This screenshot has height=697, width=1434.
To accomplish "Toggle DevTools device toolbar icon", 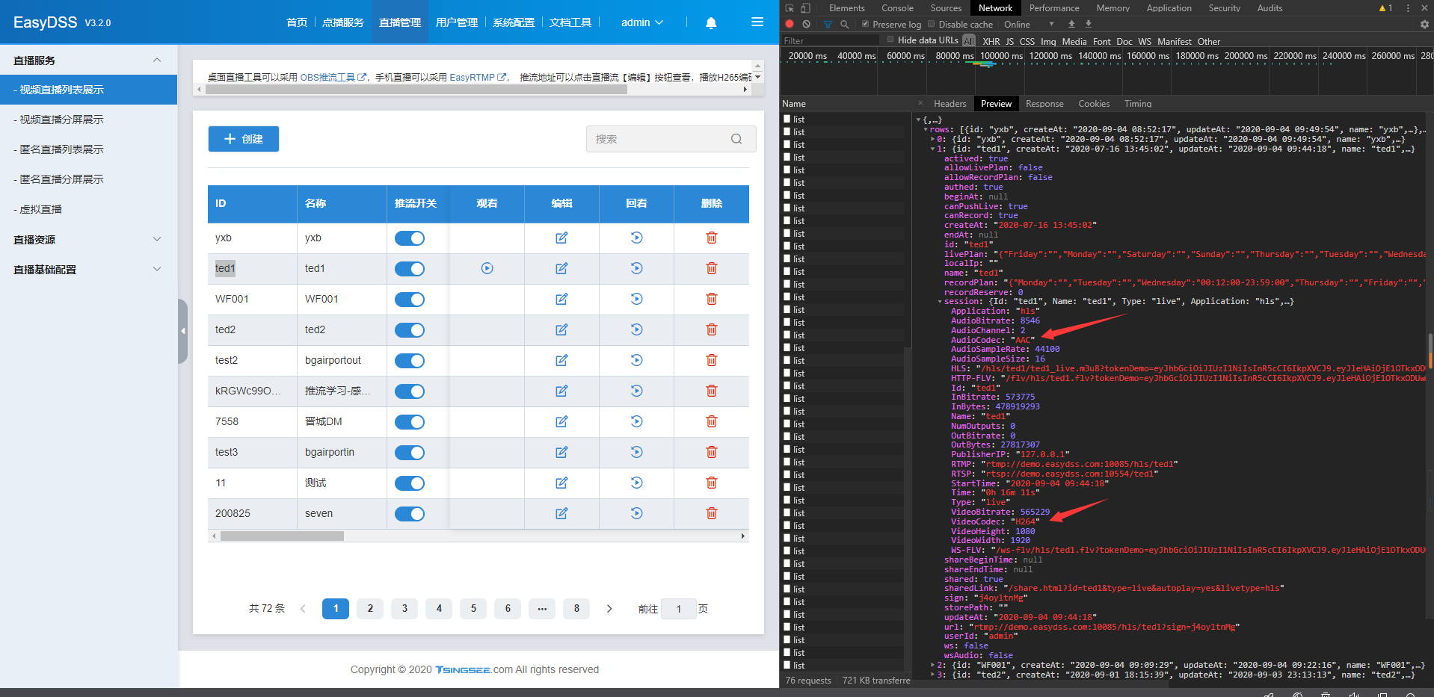I will (x=805, y=8).
